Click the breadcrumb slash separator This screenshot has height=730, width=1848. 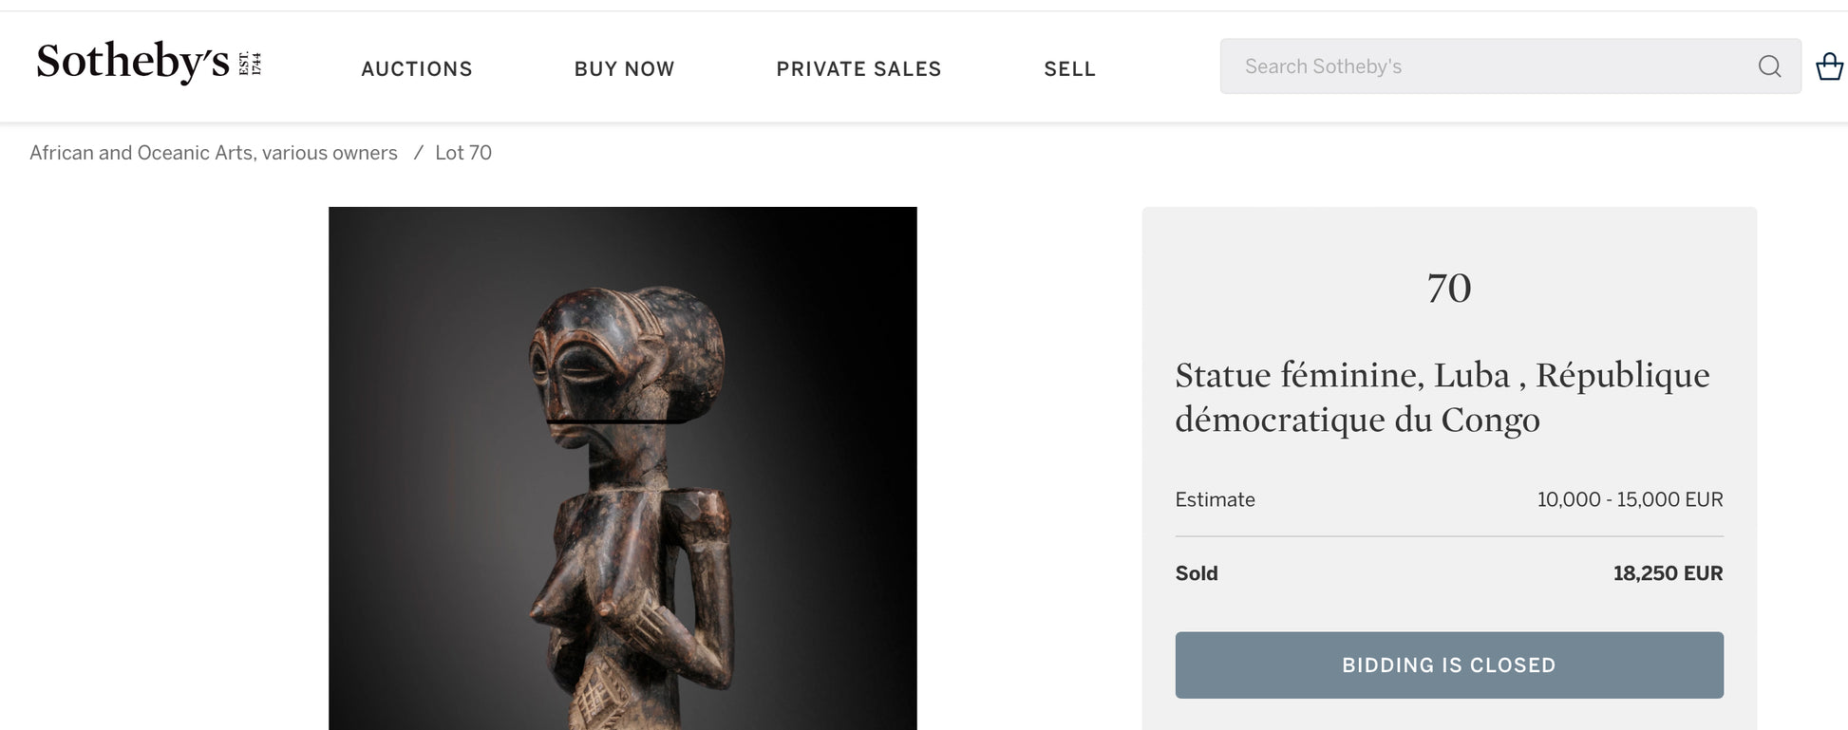point(418,153)
